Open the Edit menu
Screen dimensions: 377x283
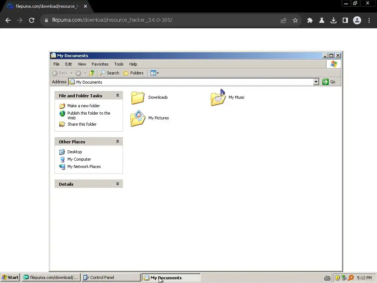point(68,64)
